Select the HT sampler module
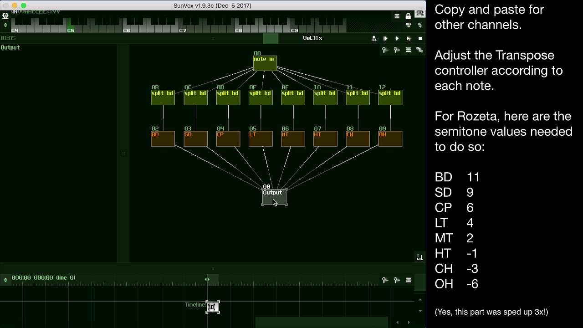Image resolution: width=583 pixels, height=328 pixels. [x=325, y=139]
